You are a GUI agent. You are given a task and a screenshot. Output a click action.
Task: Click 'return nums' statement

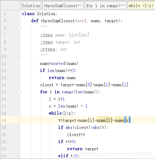click(62, 78)
